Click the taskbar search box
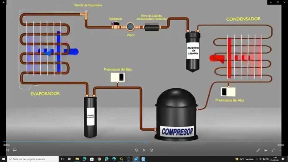This screenshot has width=288, height=162. 33,159
